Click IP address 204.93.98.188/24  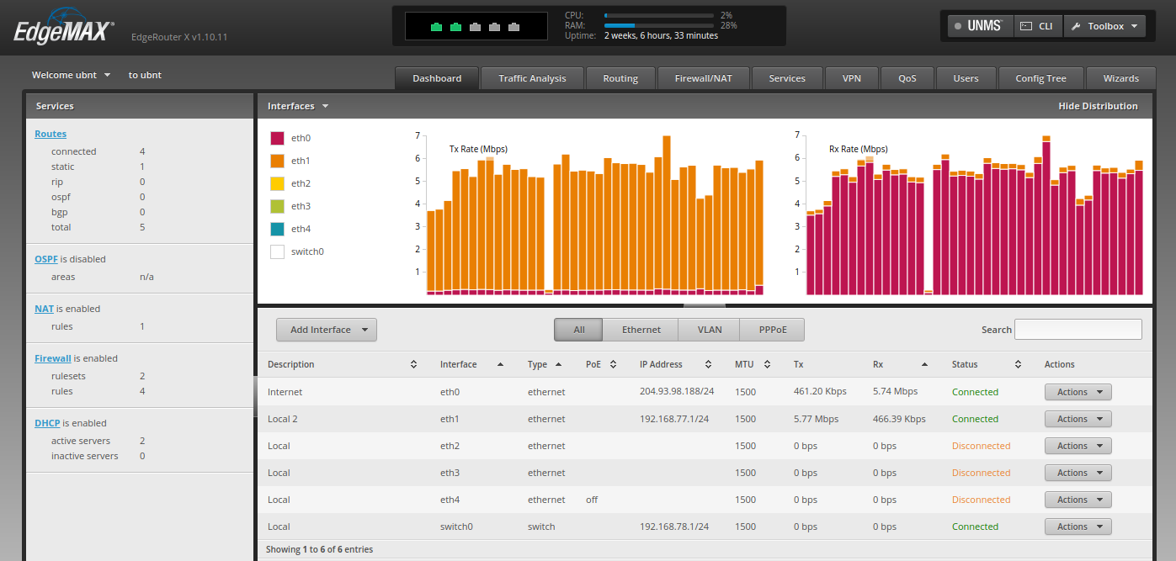coord(677,392)
